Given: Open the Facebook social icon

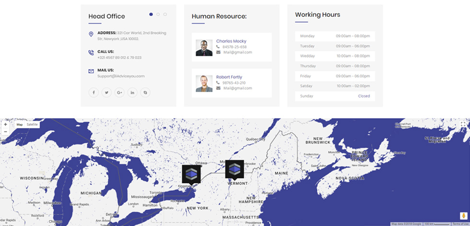Looking at the screenshot, I should (x=94, y=93).
